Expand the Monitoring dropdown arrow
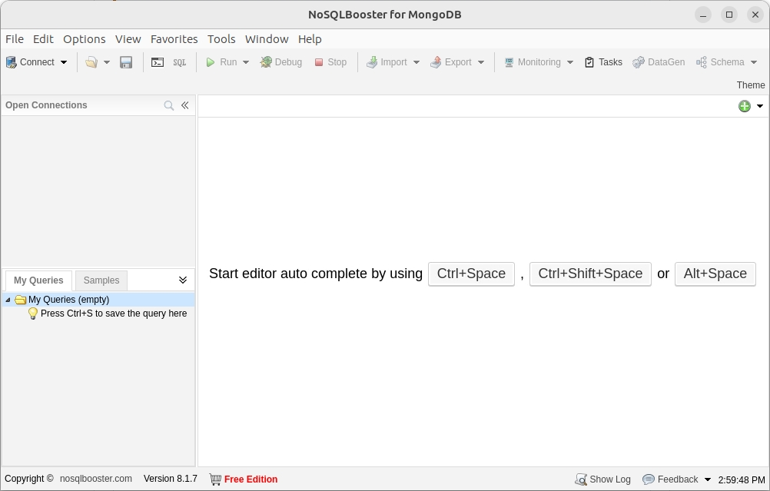Viewport: 770px width, 491px height. (x=570, y=62)
